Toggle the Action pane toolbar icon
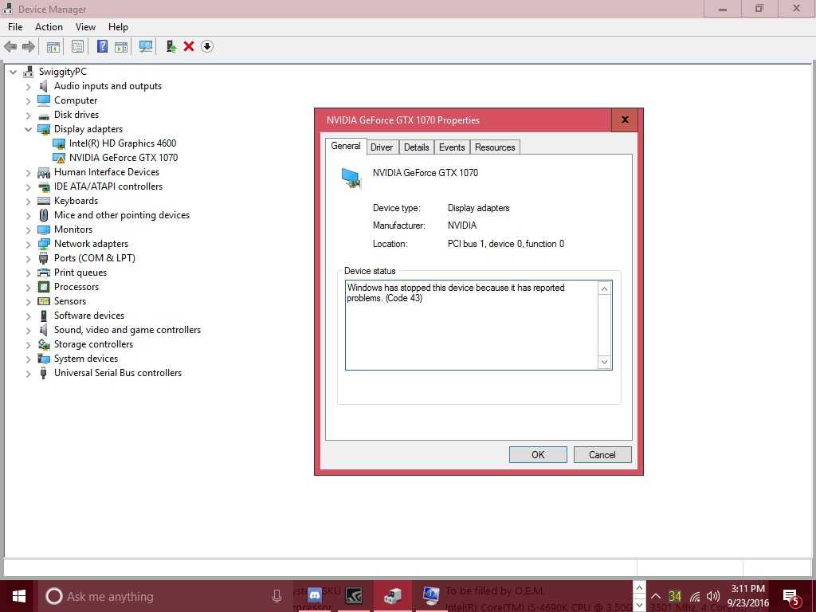The width and height of the screenshot is (816, 612). coord(121,47)
